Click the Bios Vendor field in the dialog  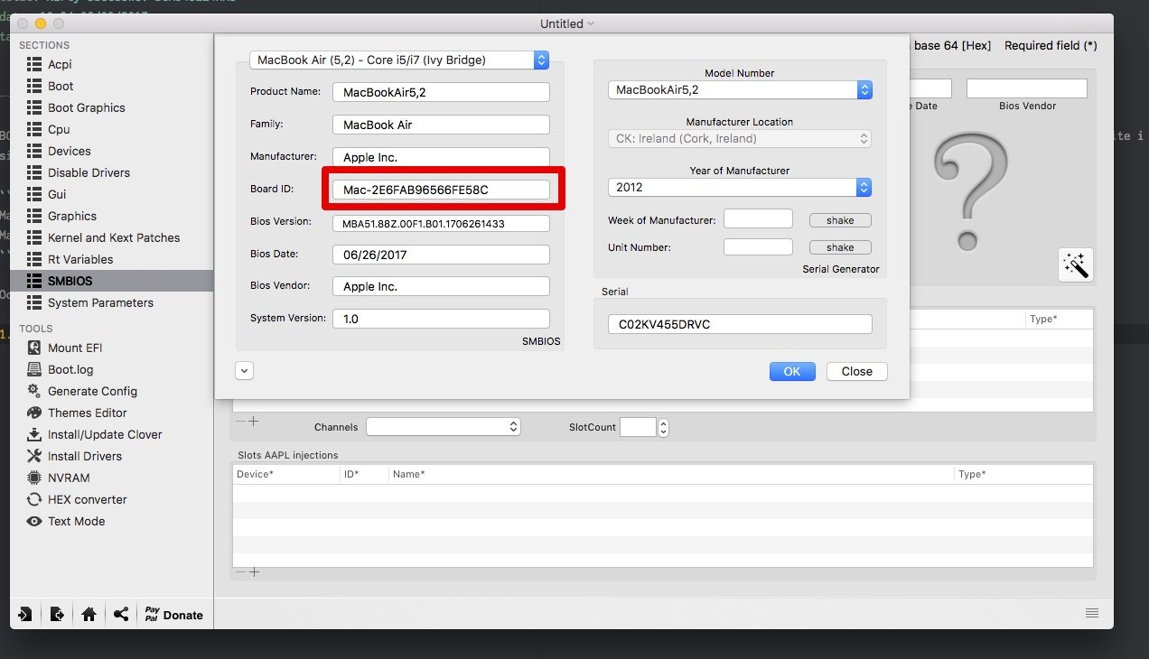tap(441, 286)
